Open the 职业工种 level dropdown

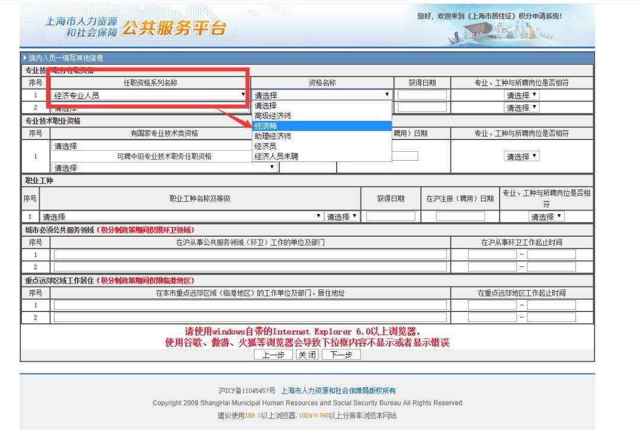342,216
